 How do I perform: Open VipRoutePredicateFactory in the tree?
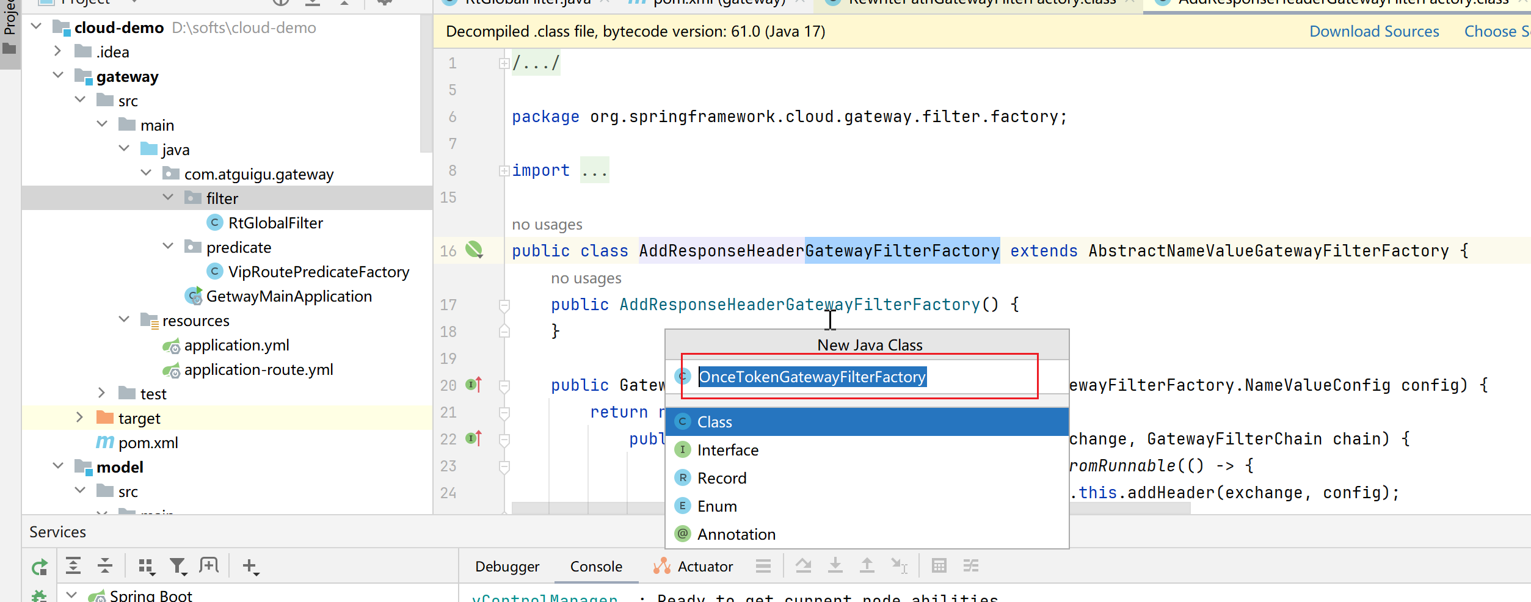point(318,272)
